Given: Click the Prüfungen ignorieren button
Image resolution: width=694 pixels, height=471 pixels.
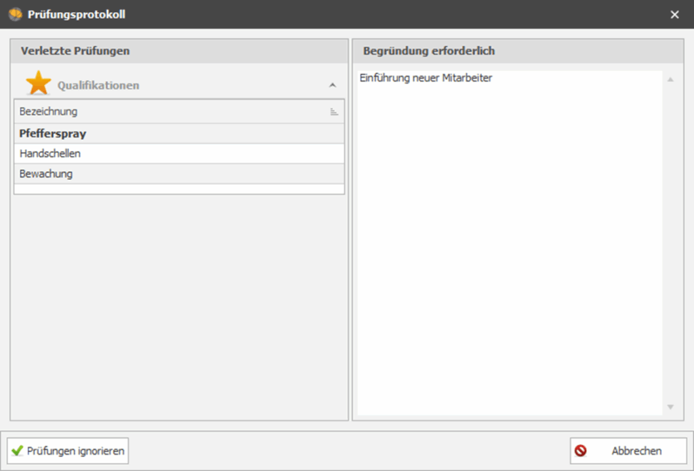Looking at the screenshot, I should pos(68,451).
